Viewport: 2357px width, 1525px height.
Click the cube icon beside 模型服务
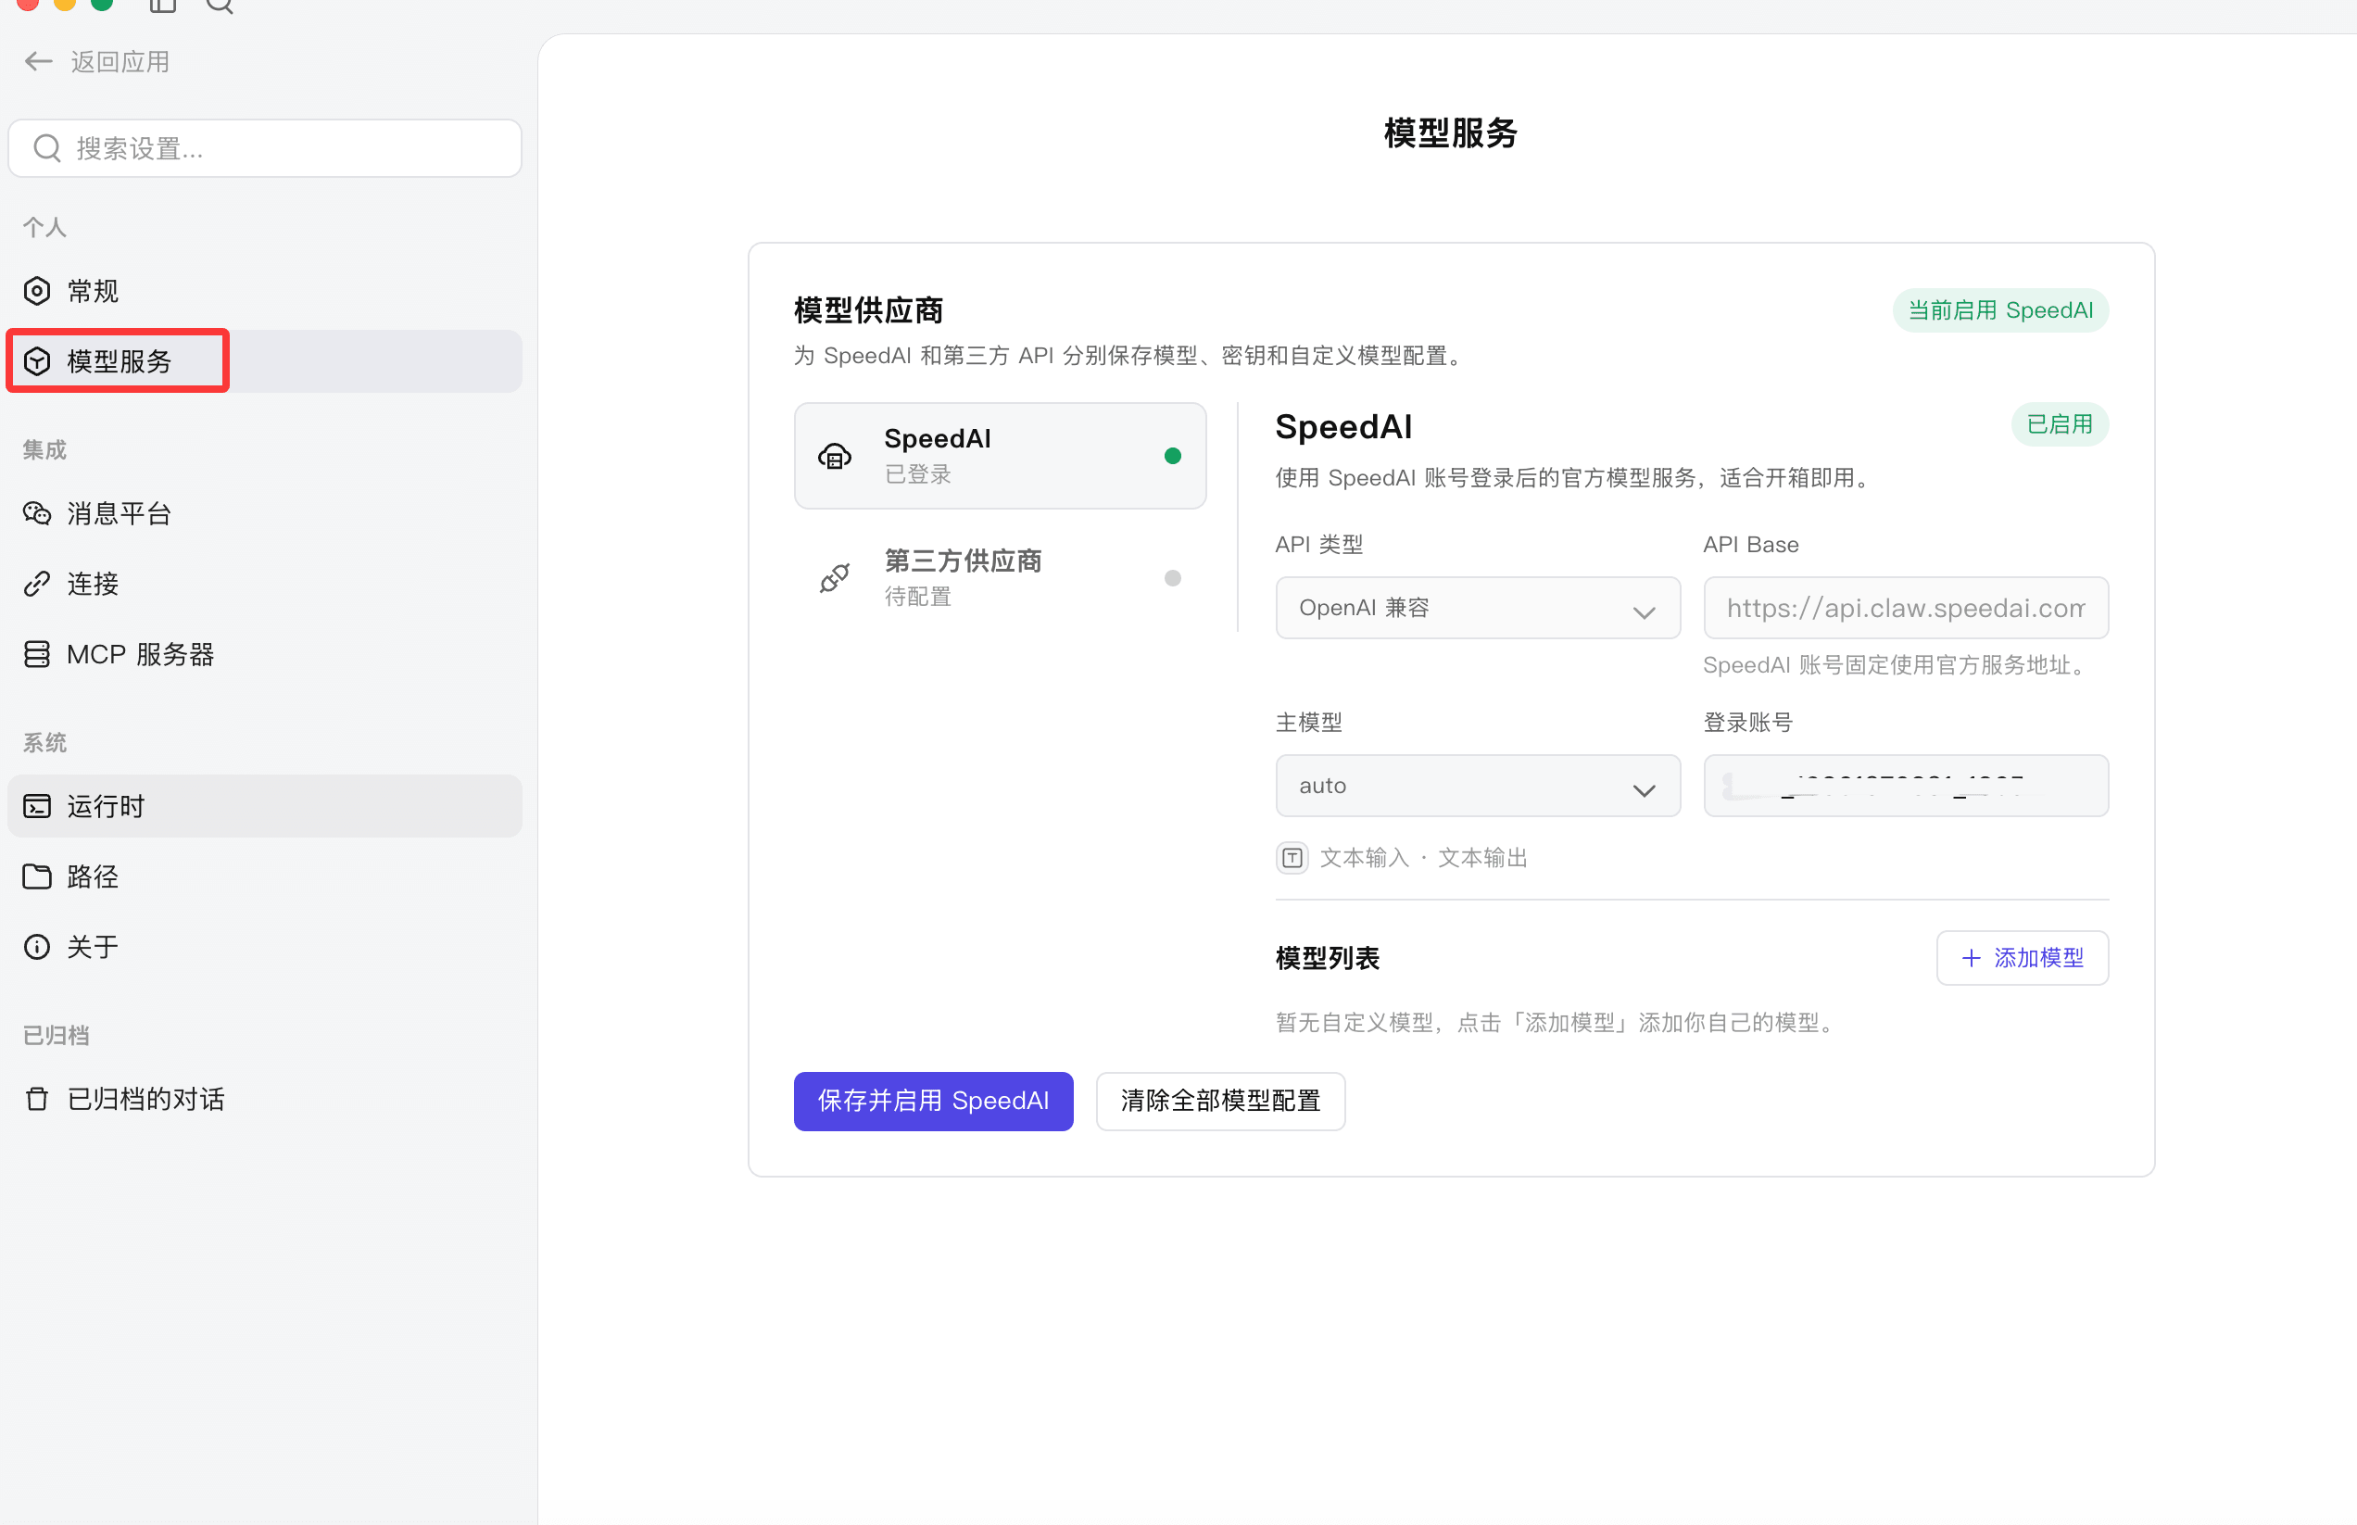coord(37,361)
